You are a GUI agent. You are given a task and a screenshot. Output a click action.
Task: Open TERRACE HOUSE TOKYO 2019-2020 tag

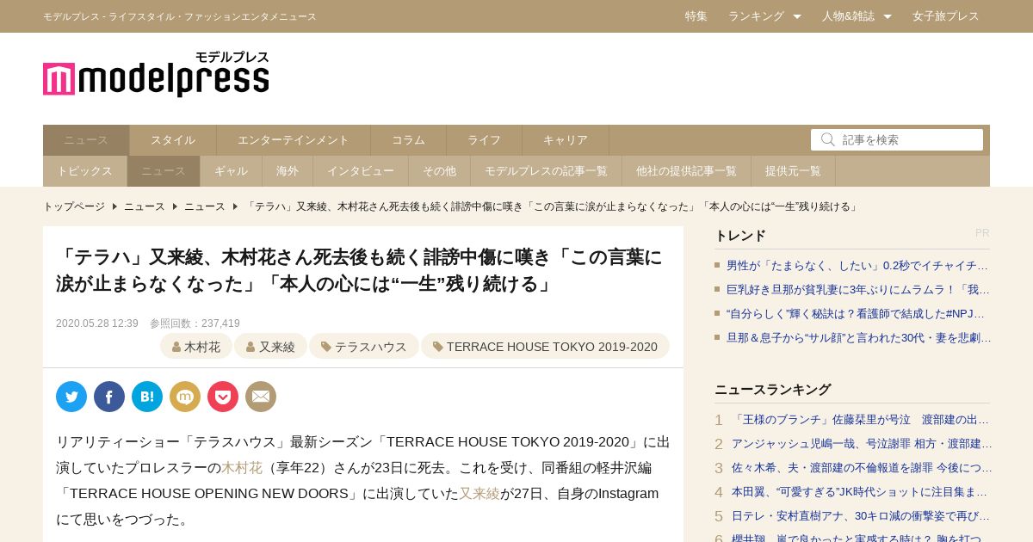tap(545, 346)
